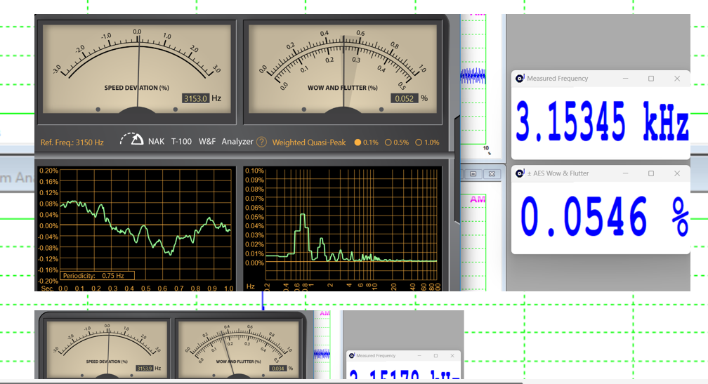708x384 pixels.
Task: Click the restore icon on the gray child window titlebar
Action: click(x=473, y=173)
